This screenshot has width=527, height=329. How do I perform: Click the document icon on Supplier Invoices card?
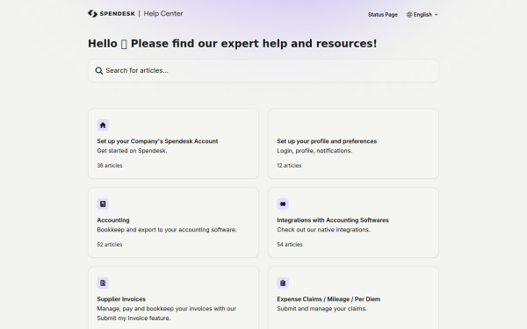pos(103,283)
